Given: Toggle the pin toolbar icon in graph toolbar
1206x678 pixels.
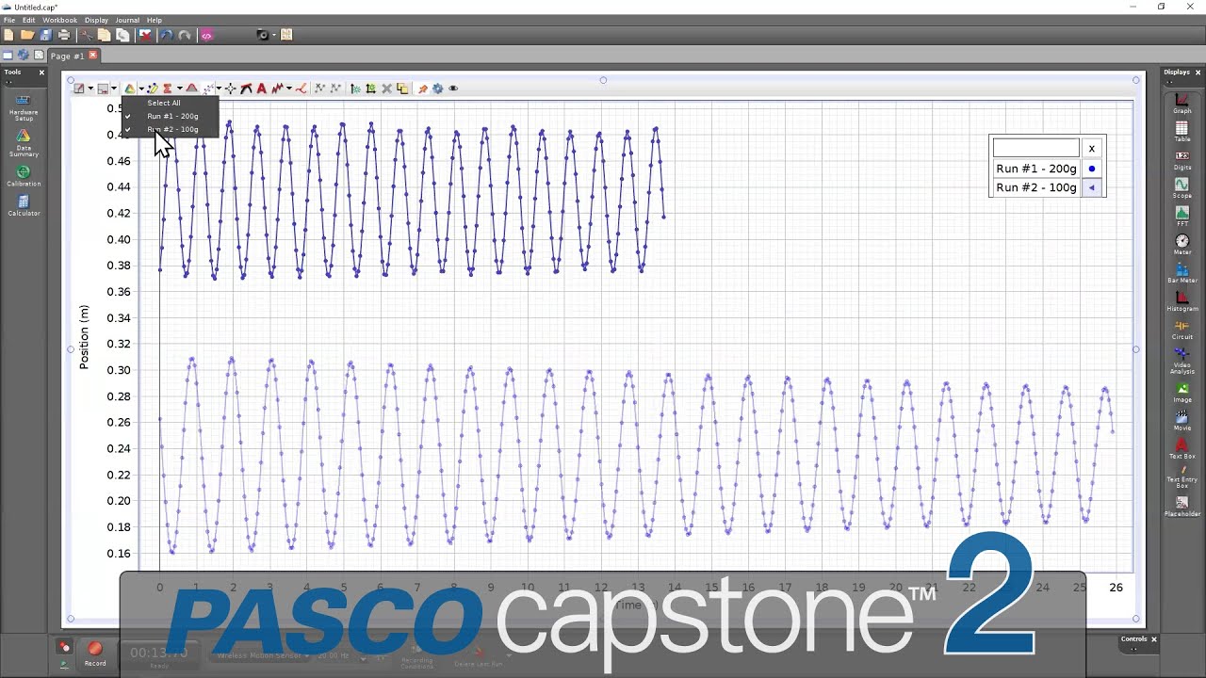Looking at the screenshot, I should click(x=423, y=89).
